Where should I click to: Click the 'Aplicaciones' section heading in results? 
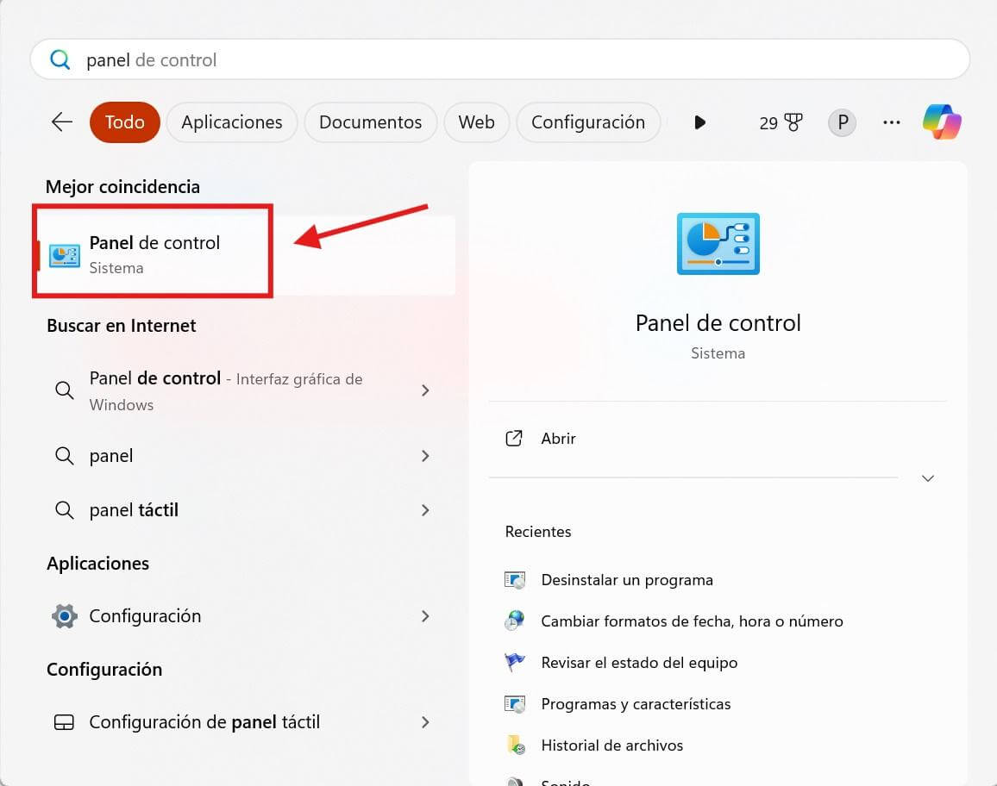(x=98, y=564)
